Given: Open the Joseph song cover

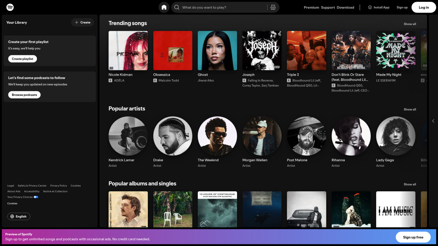Looking at the screenshot, I should click(x=262, y=51).
